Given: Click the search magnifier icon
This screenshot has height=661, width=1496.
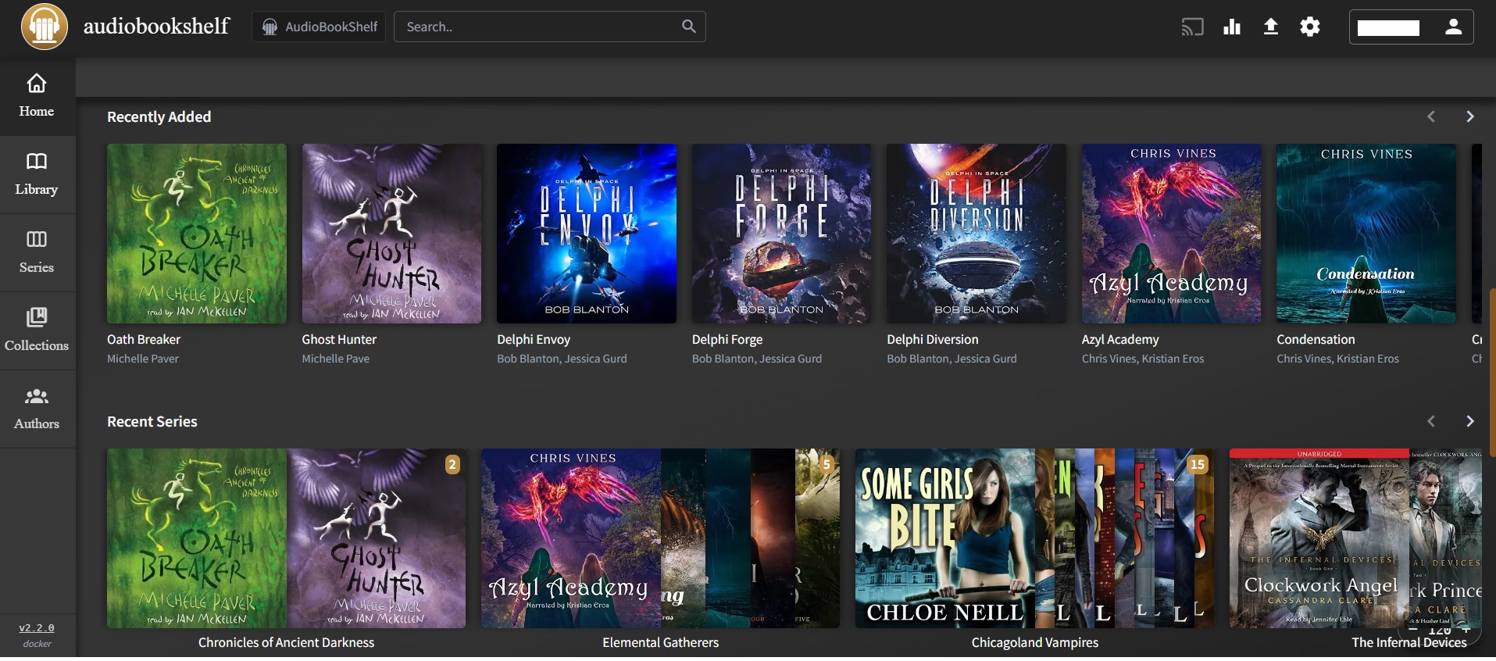Looking at the screenshot, I should pos(688,27).
